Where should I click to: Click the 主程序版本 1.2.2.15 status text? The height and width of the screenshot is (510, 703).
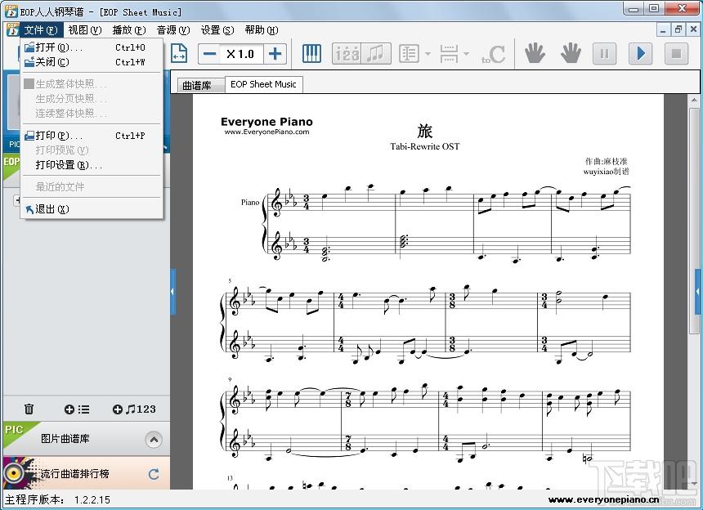tap(57, 499)
